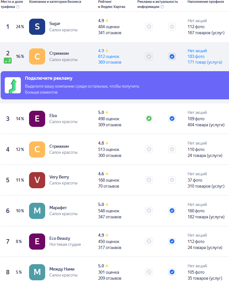Viewport: 229px width, 286px height.
Task: Click the 'Подключите рекламу' banner title
Action: coord(49,78)
